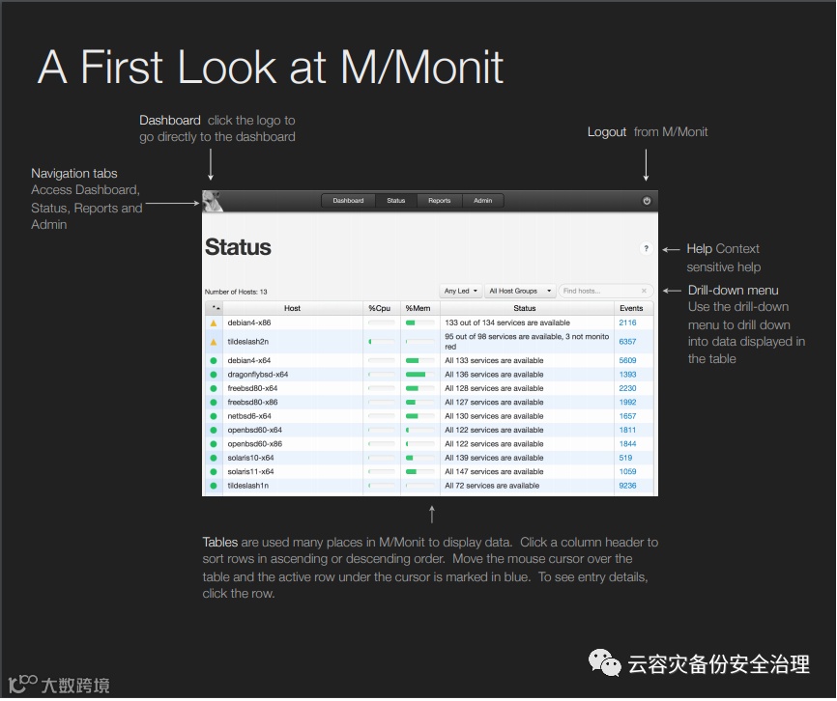Sort table by %Mem column header
837x701 pixels.
coord(419,308)
